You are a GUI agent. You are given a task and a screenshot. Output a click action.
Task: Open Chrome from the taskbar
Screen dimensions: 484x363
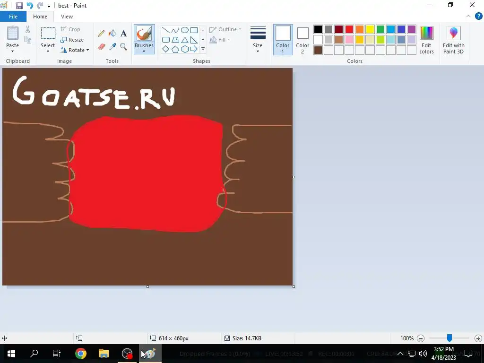click(x=80, y=354)
